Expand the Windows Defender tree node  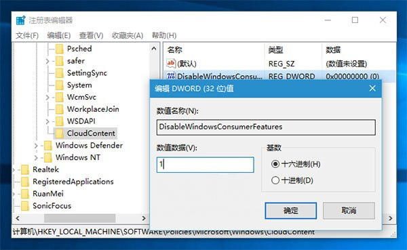pyautogui.click(x=36, y=146)
